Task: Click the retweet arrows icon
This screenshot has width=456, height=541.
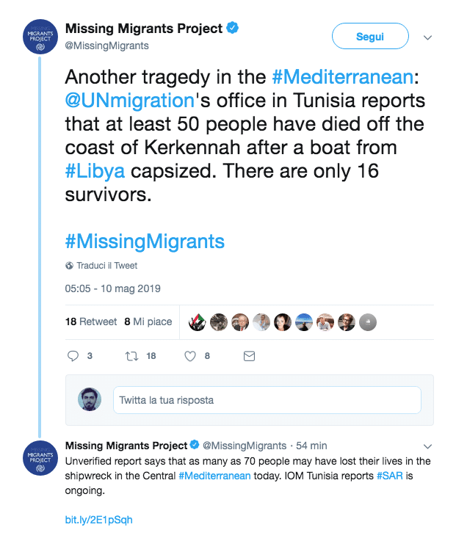Action: (131, 356)
